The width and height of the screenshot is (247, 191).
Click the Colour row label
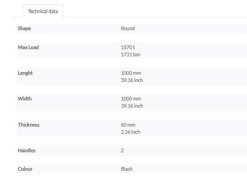point(25,169)
